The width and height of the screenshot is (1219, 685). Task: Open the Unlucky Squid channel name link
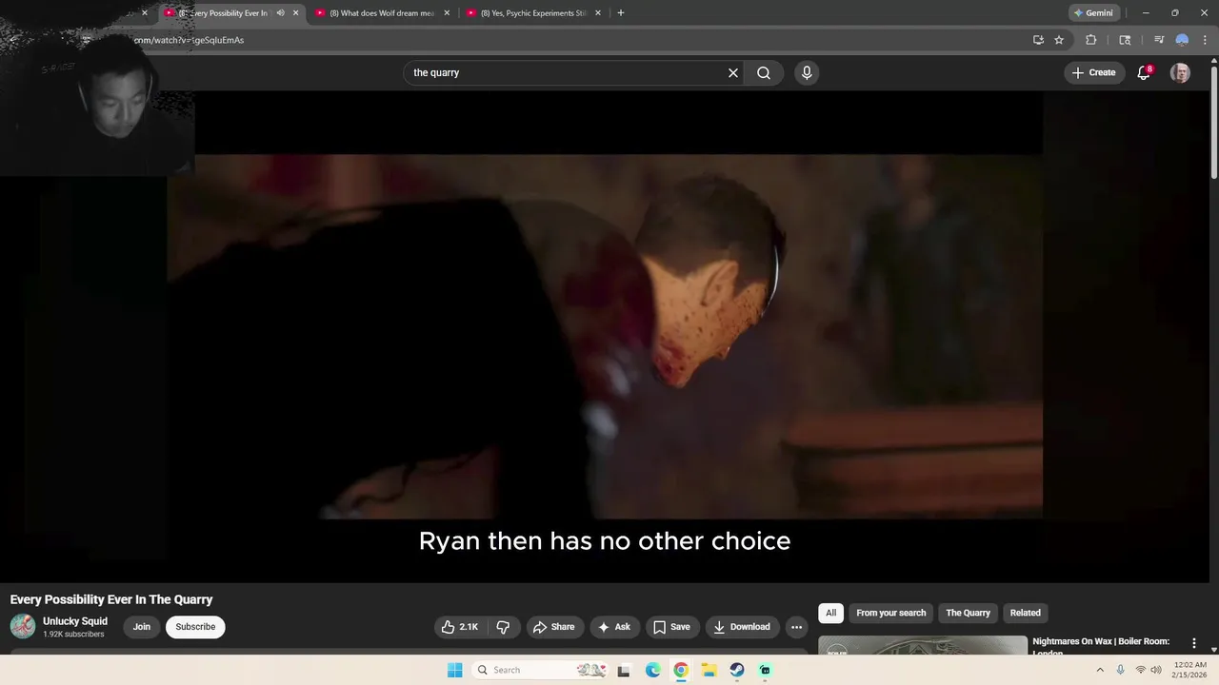[x=75, y=621]
